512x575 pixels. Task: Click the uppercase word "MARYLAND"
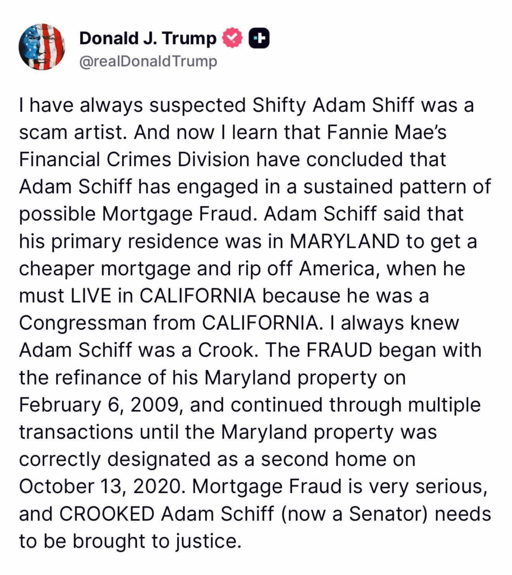tap(344, 241)
